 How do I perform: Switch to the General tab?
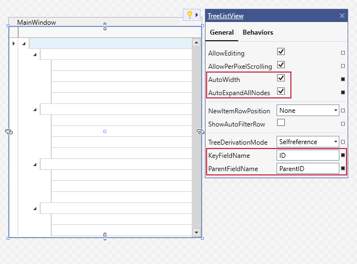click(x=222, y=32)
